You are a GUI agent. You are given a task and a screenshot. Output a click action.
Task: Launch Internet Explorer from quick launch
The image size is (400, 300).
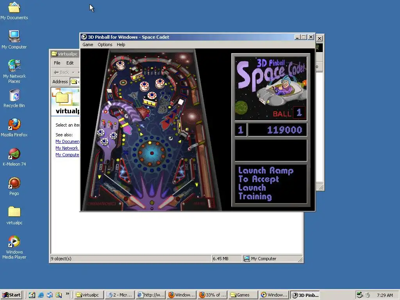(x=41, y=295)
